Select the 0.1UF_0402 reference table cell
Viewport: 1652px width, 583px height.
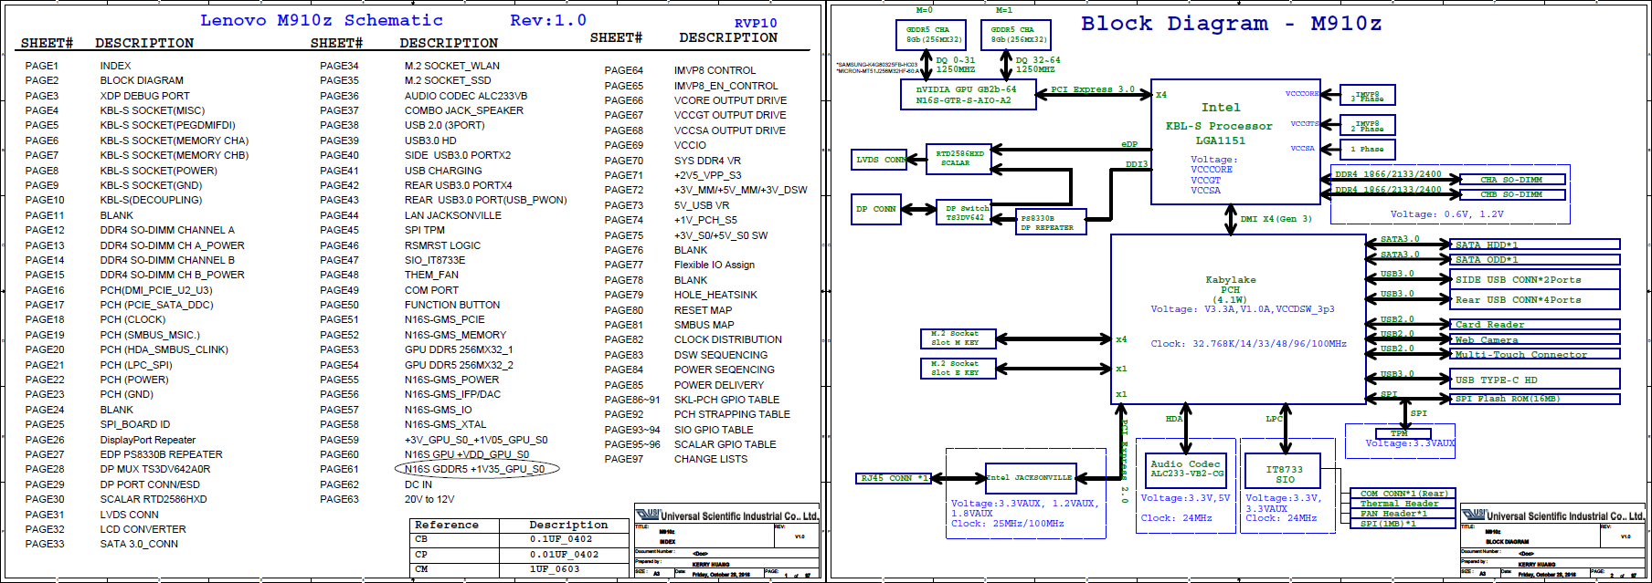click(x=565, y=539)
